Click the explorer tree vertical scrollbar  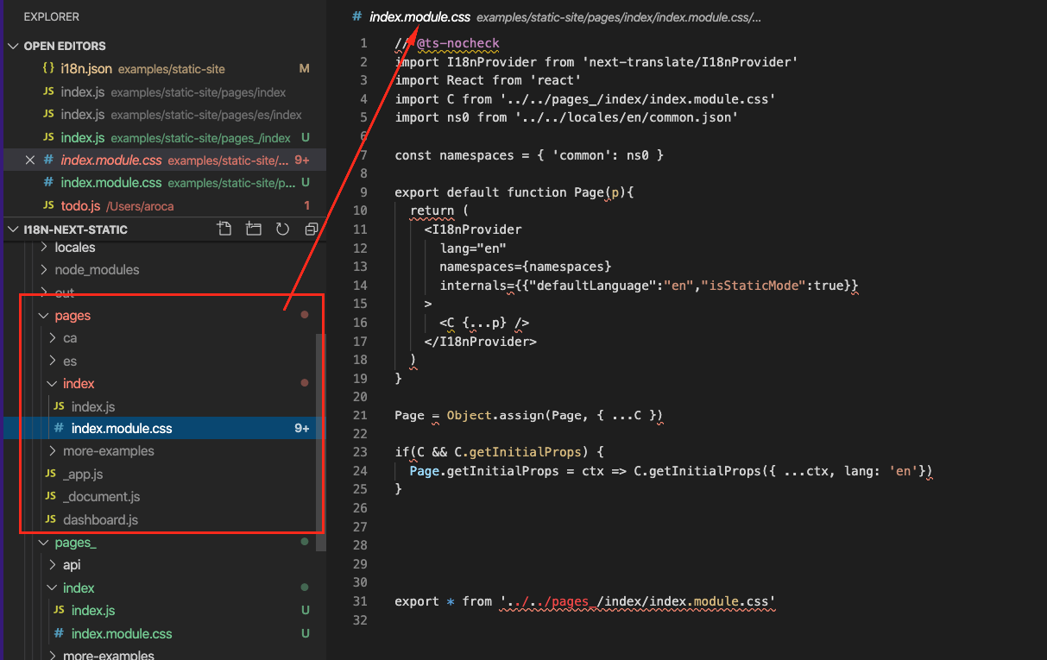click(x=322, y=442)
